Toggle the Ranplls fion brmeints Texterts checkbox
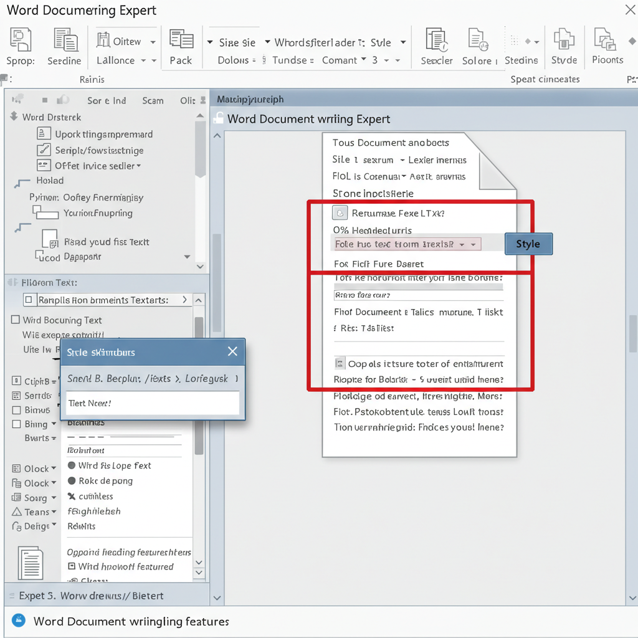Image resolution: width=638 pixels, height=638 pixels. (29, 300)
